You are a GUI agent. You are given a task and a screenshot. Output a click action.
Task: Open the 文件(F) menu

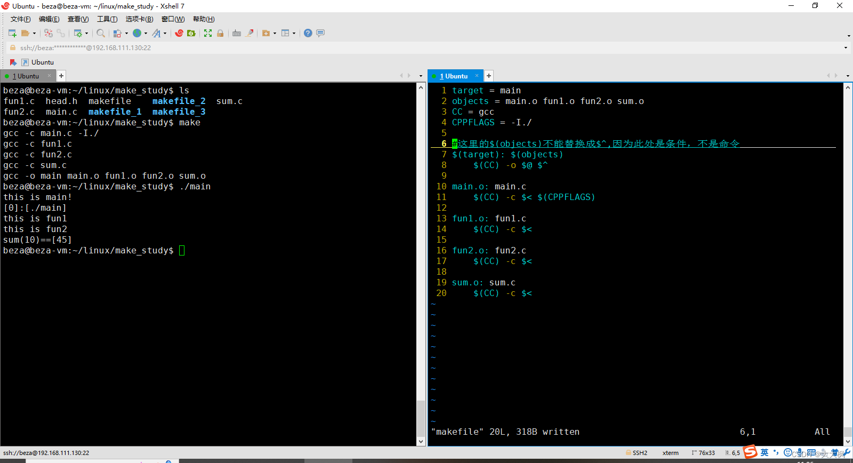[x=21, y=19]
